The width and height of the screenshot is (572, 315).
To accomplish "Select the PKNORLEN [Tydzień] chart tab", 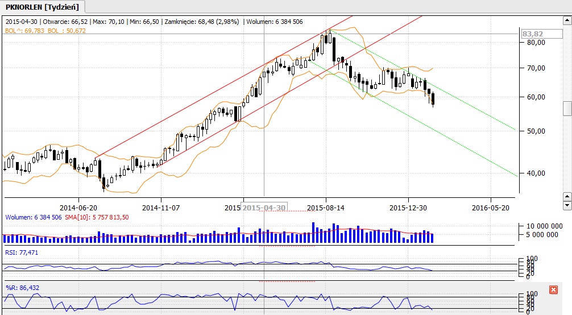I will [42, 7].
